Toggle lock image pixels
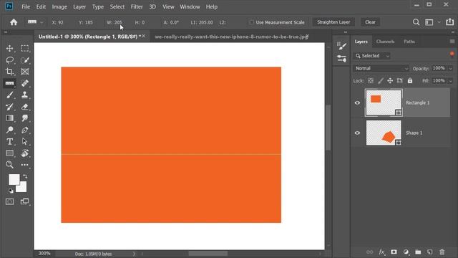Image resolution: width=458 pixels, height=258 pixels. pyautogui.click(x=380, y=81)
